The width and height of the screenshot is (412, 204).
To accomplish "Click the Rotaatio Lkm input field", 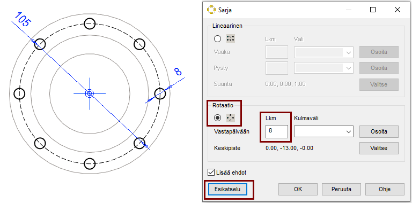I will (x=277, y=131).
